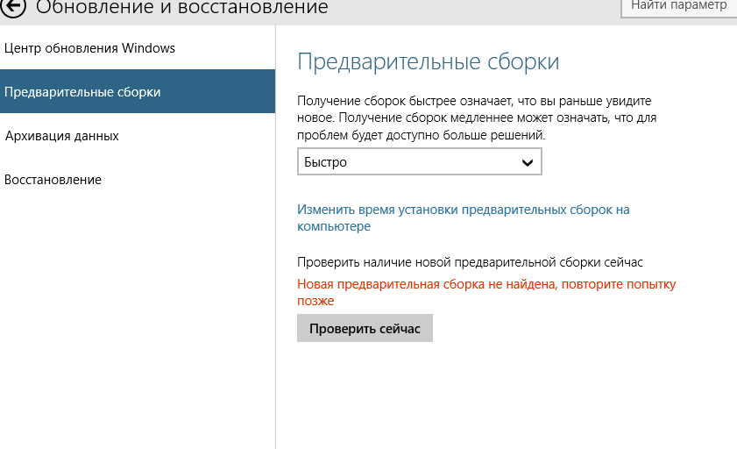The width and height of the screenshot is (737, 449).
Task: Click the Проверить сейчас button
Action: (365, 328)
